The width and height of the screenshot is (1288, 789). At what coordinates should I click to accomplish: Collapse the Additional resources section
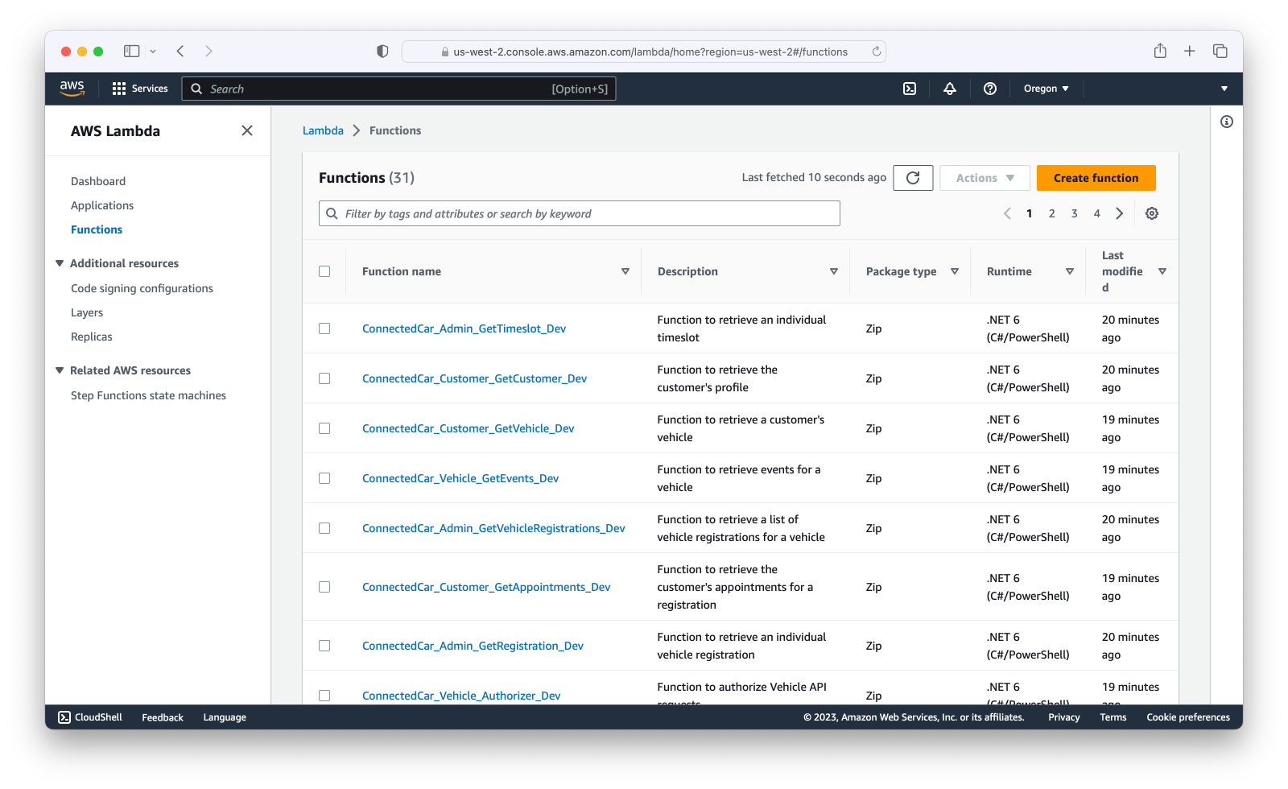(x=60, y=263)
